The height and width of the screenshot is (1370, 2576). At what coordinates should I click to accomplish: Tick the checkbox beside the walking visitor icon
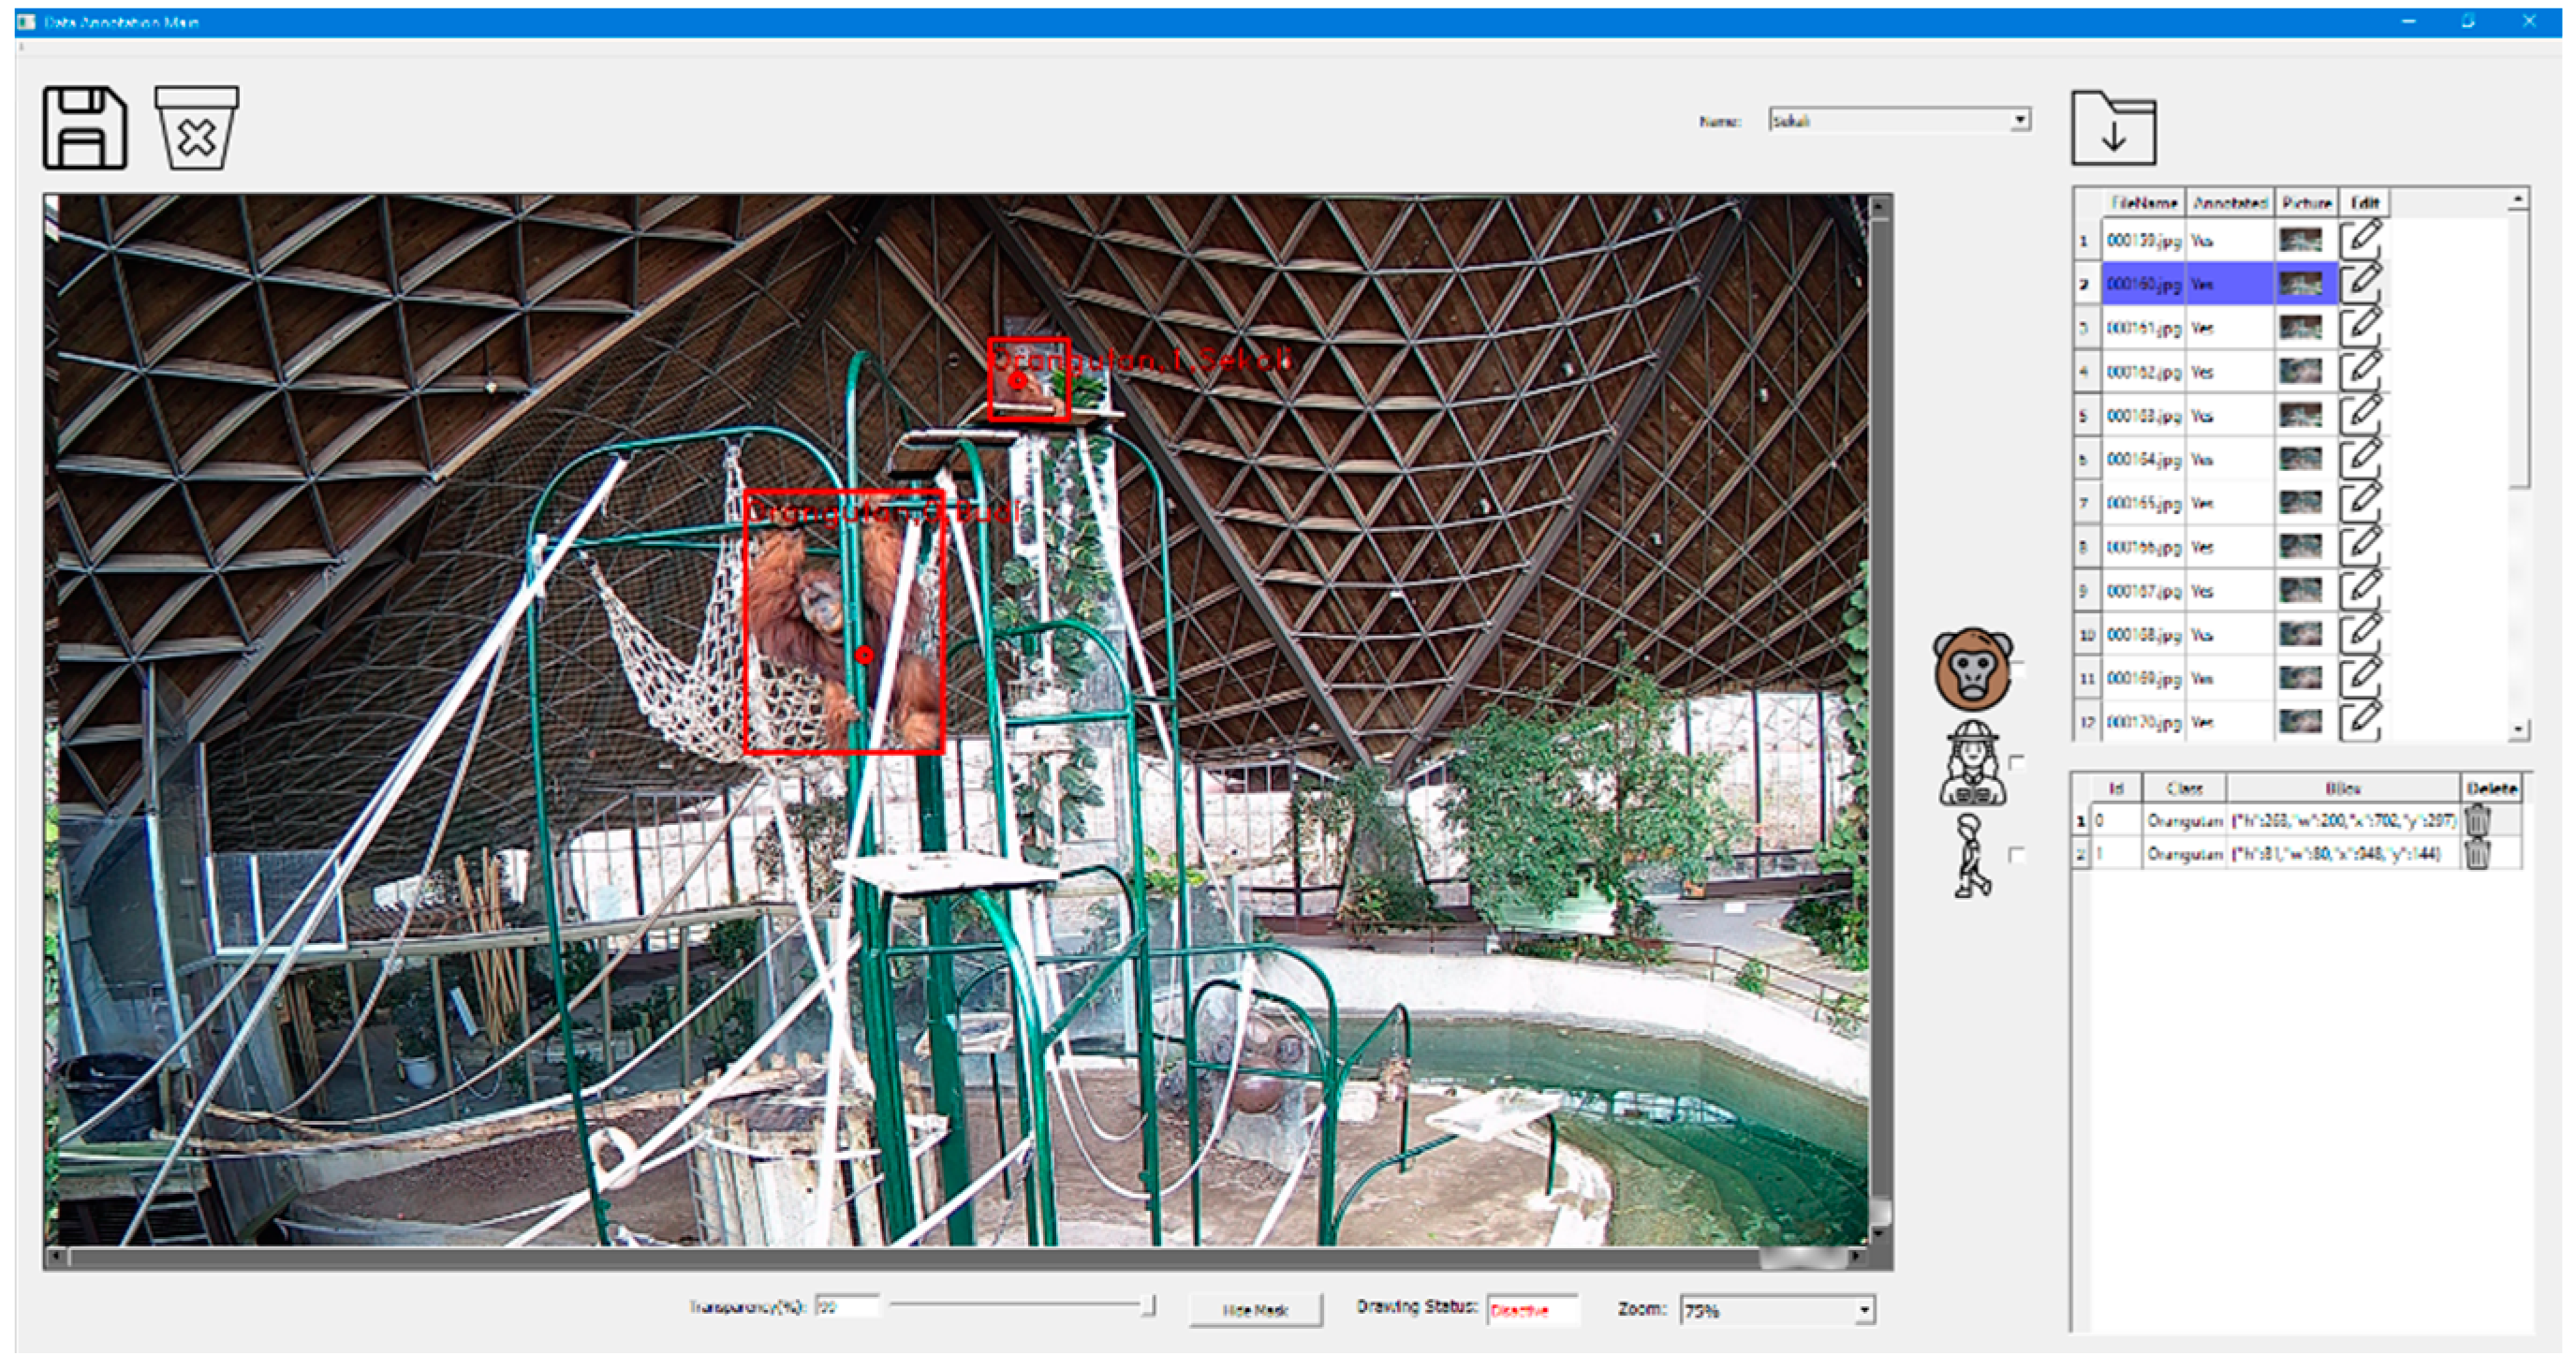pyautogui.click(x=2017, y=855)
